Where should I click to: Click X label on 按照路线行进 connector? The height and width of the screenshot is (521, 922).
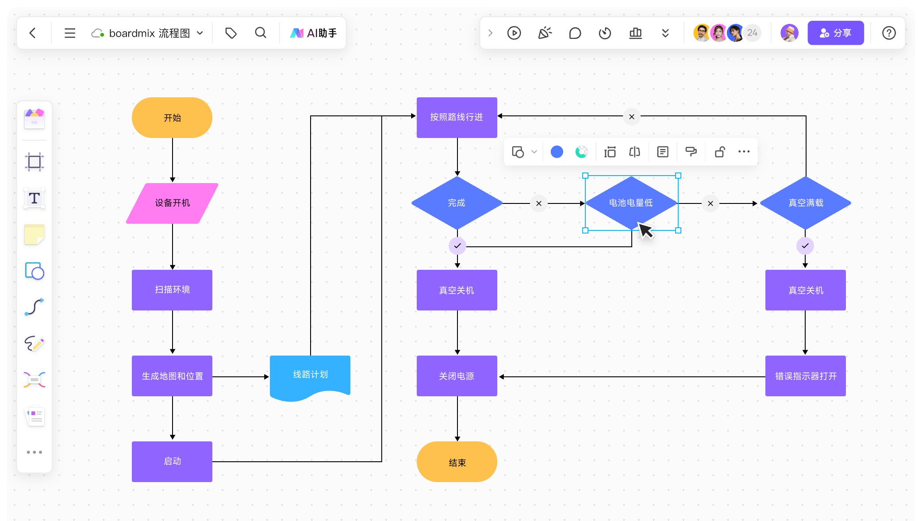(x=632, y=117)
